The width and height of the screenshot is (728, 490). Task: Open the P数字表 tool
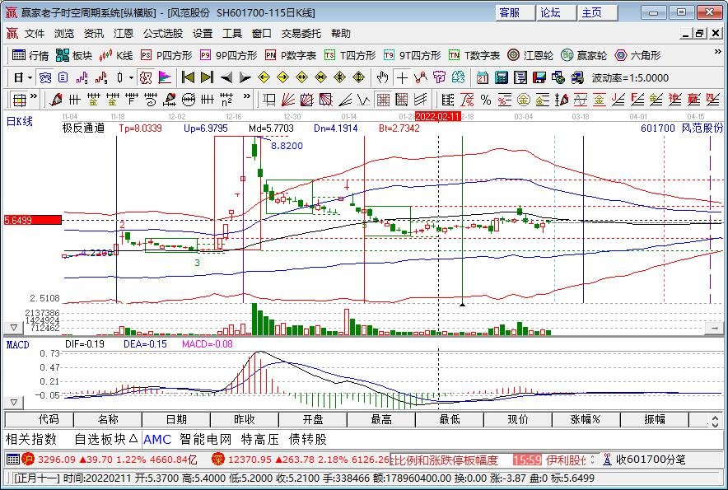(x=291, y=56)
